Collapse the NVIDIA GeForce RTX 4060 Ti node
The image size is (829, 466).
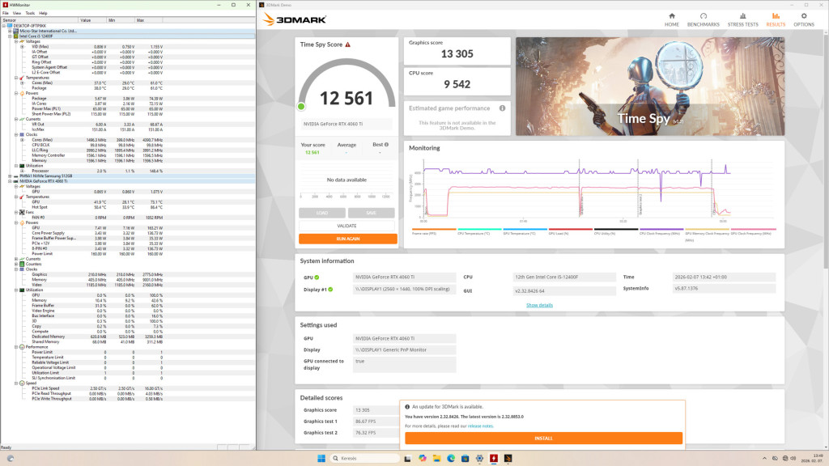pyautogui.click(x=11, y=181)
